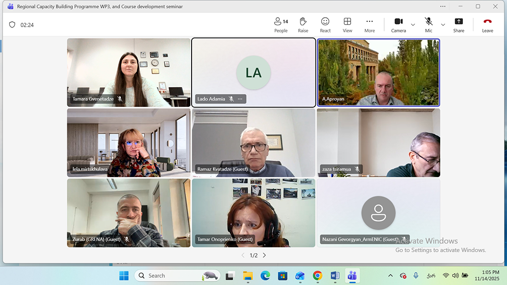The width and height of the screenshot is (507, 285).
Task: Open Microsoft Word from the taskbar
Action: pos(335,276)
